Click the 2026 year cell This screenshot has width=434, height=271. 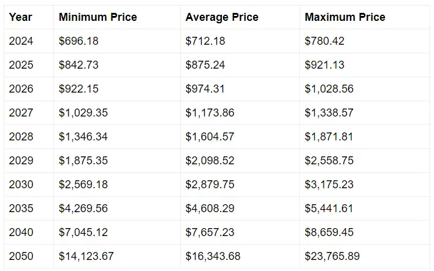point(21,89)
